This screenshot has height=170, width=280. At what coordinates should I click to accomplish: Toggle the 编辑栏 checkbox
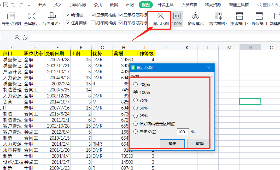pos(68,15)
